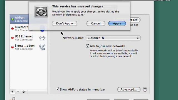Apply the unsaved network changes

tap(117, 23)
